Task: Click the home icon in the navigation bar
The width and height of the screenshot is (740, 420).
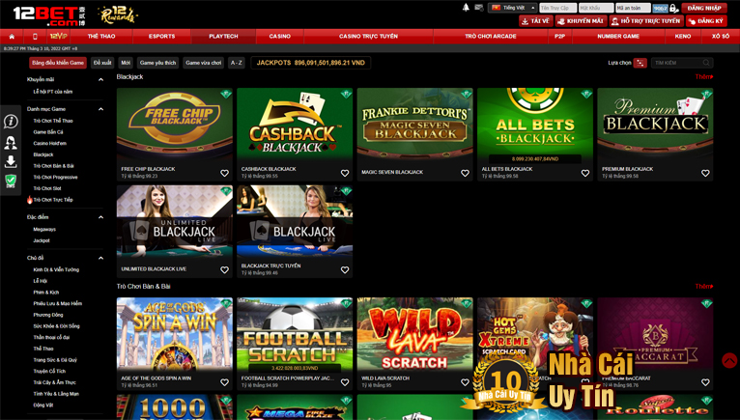Action: 12,36
